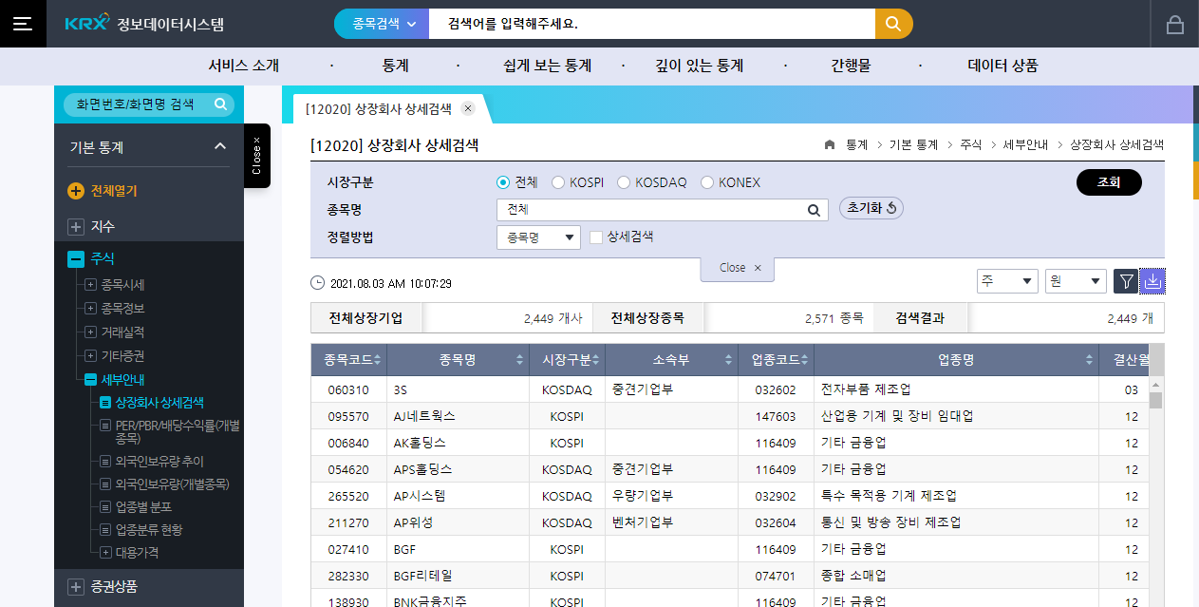Open 업종별 분포 in sidebar

(143, 507)
